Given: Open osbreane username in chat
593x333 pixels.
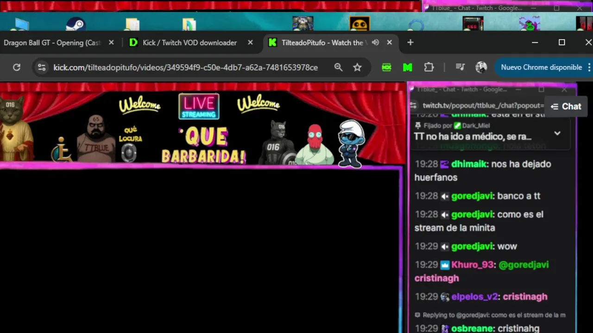Looking at the screenshot, I should click(471, 329).
